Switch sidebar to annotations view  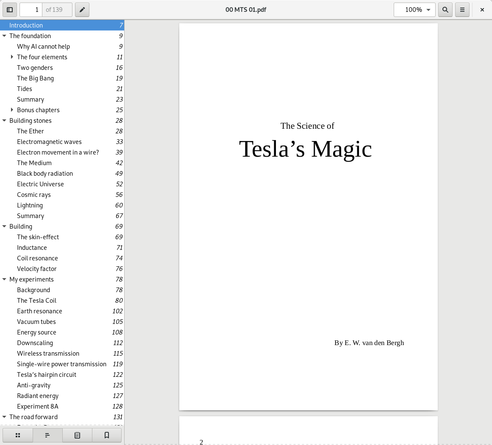(x=77, y=435)
